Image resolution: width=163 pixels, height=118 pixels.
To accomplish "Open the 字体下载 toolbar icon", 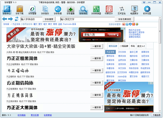I will 20,10.
